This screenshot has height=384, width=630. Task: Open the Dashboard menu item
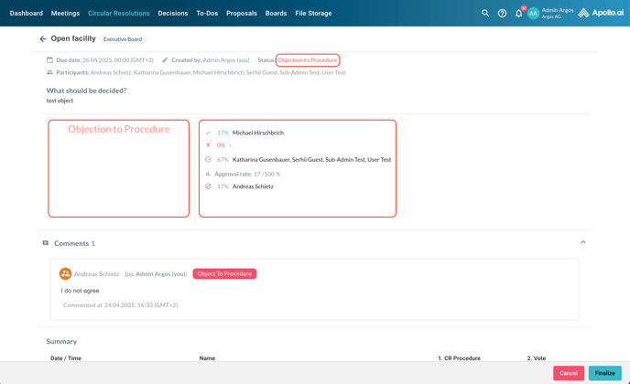(27, 14)
